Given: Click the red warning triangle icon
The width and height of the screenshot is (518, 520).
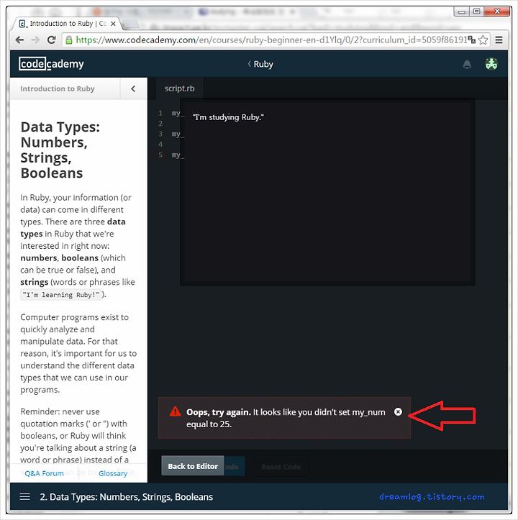Looking at the screenshot, I should (176, 411).
